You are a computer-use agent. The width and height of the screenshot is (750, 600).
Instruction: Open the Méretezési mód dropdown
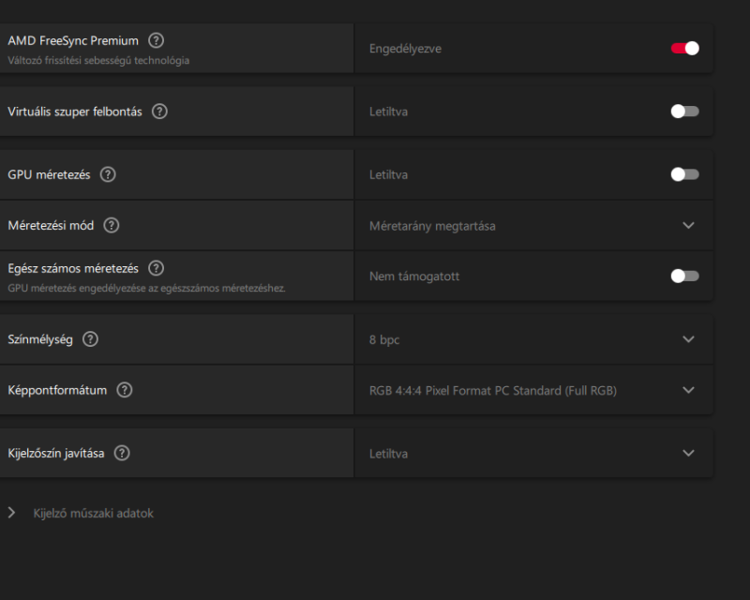coord(688,225)
